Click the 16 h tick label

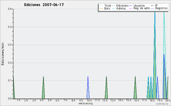[137, 100]
